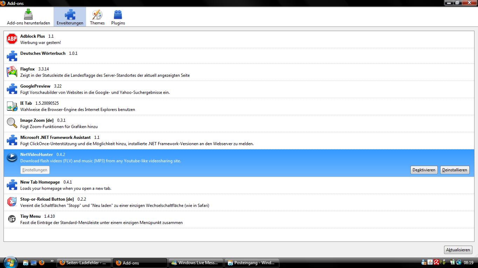Click the Flagfox flag icon
This screenshot has height=268, width=478.
12,72
